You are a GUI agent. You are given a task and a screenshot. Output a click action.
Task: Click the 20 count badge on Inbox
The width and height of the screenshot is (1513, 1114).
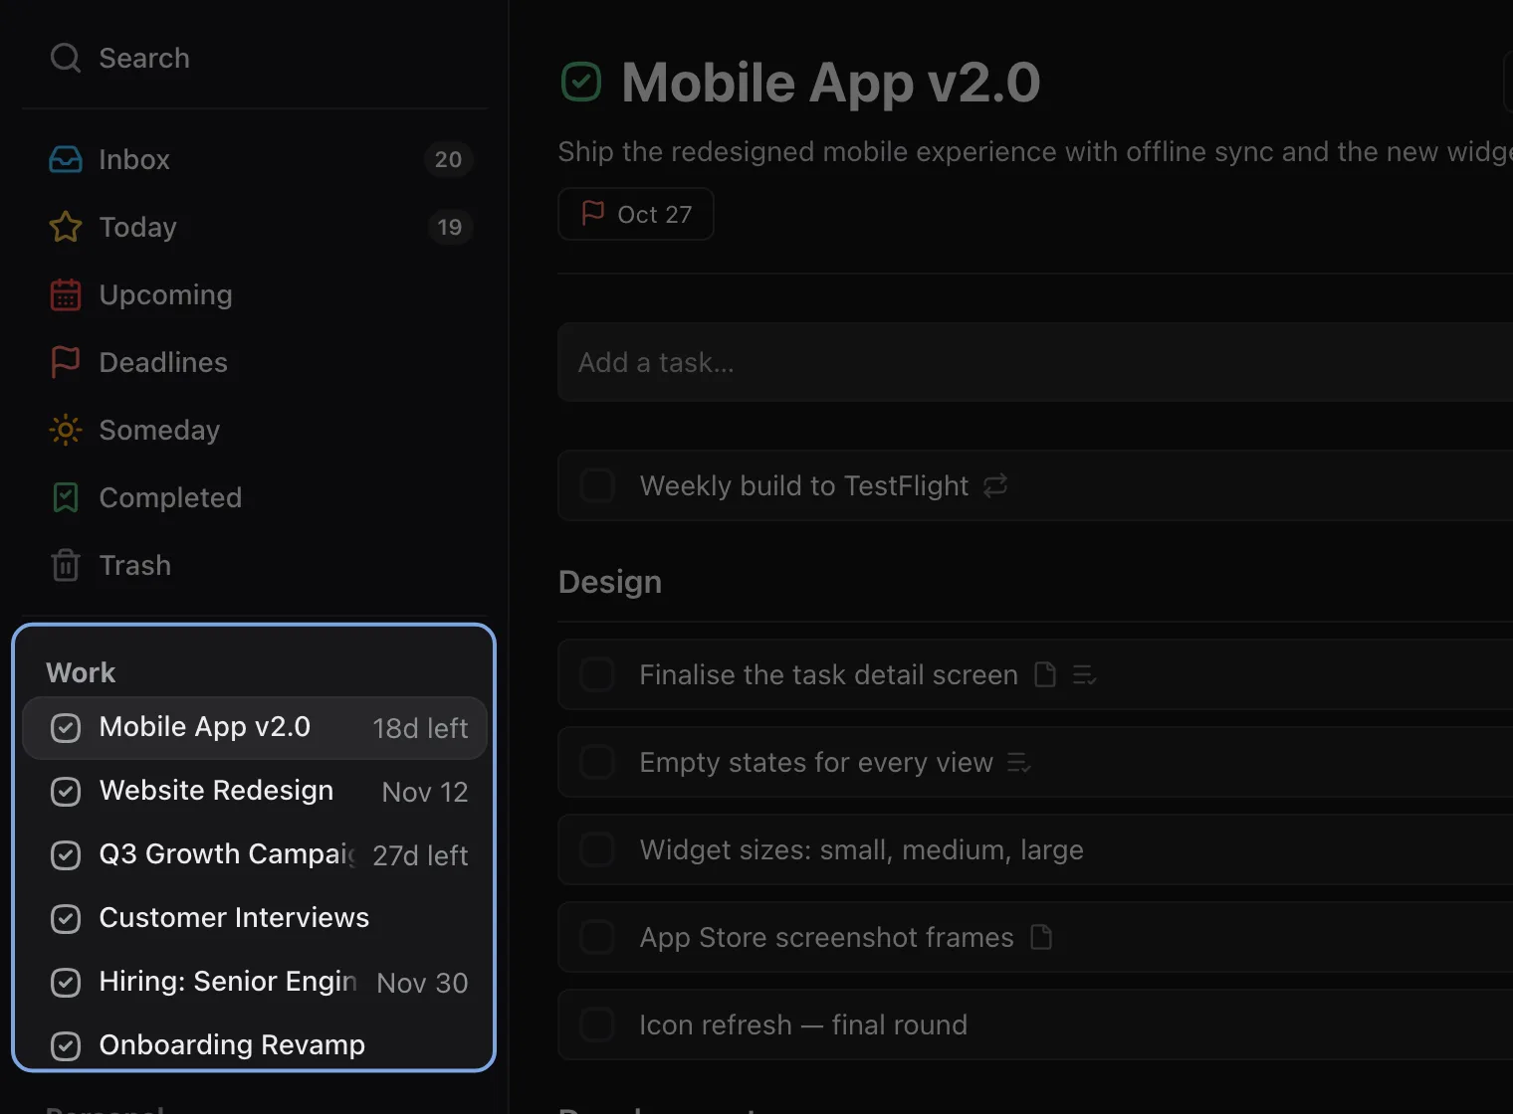448,159
